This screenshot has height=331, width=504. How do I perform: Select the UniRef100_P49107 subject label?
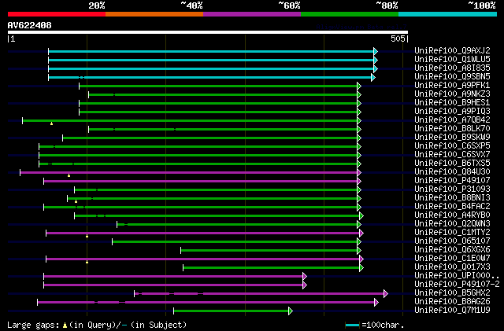[x=452, y=181]
